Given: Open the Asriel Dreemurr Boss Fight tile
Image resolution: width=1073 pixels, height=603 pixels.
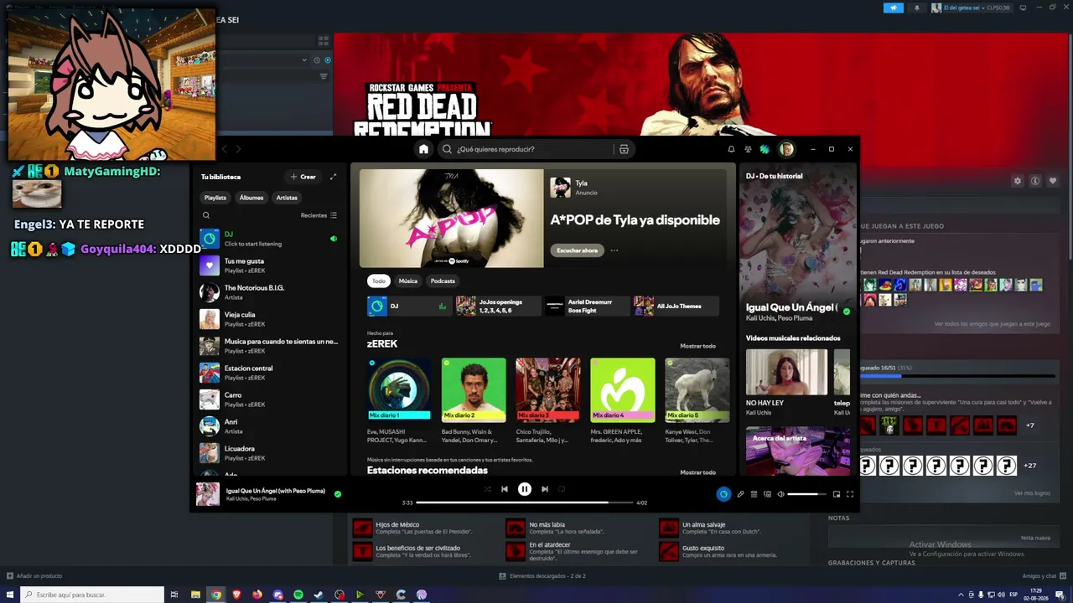Looking at the screenshot, I should point(587,306).
